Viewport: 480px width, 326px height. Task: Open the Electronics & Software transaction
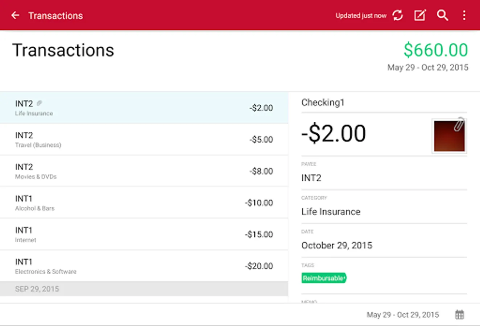click(144, 266)
